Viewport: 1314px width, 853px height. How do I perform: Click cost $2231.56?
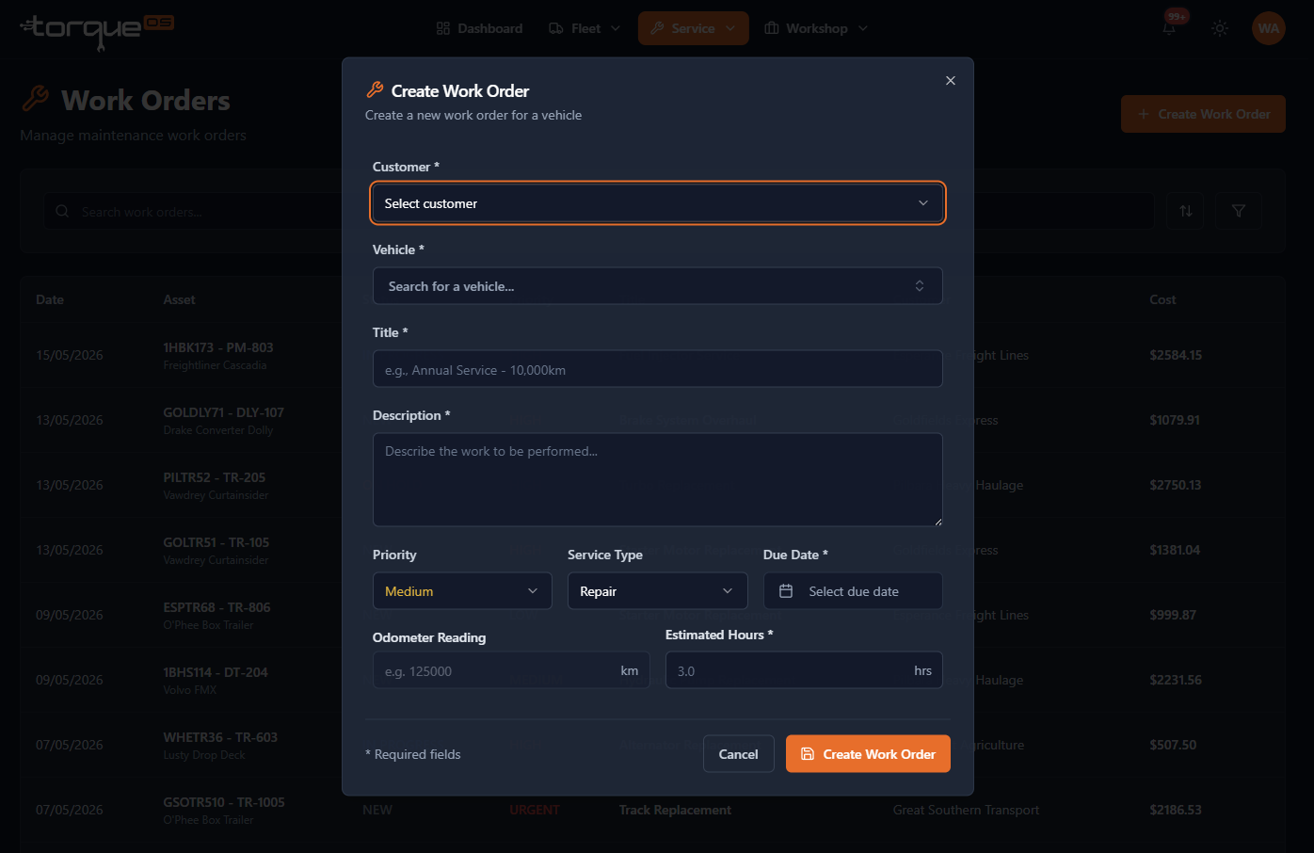click(x=1176, y=680)
